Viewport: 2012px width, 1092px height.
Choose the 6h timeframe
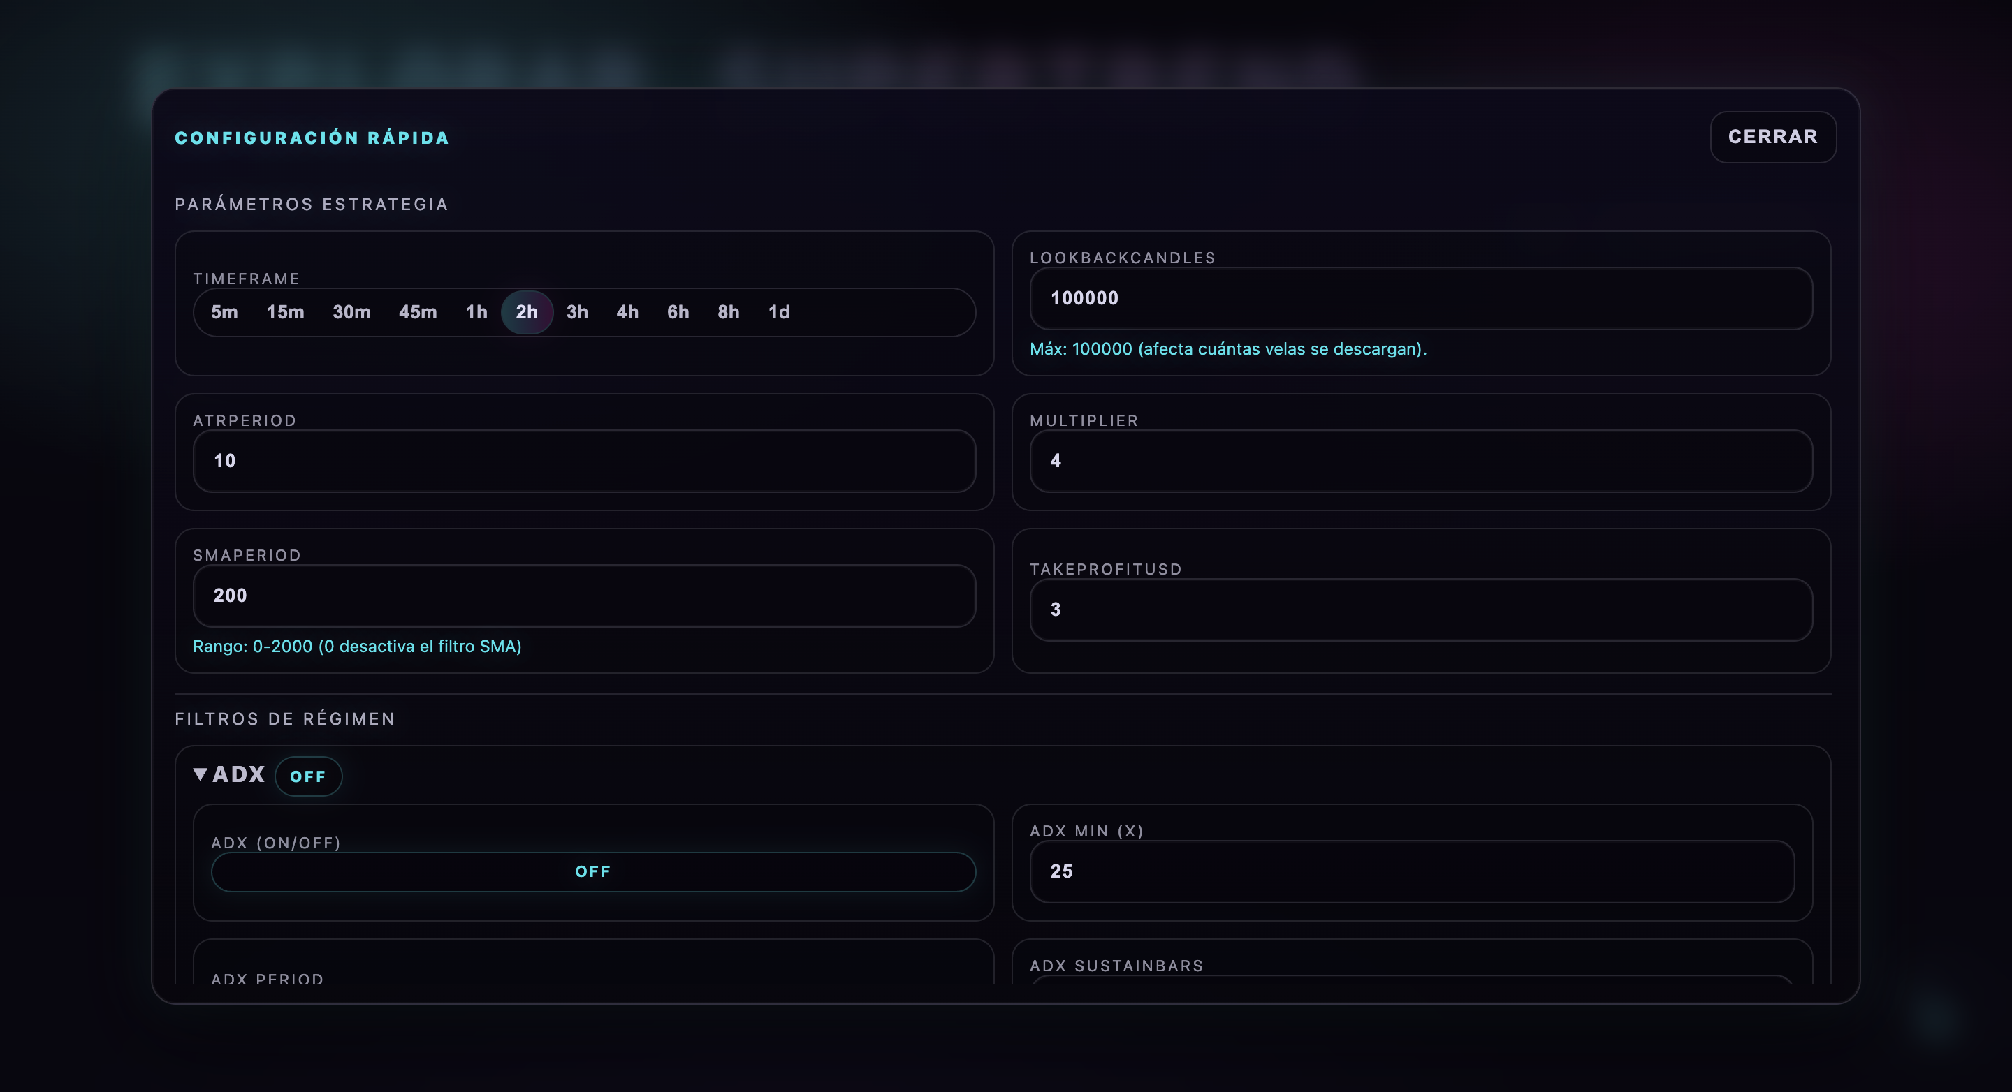pos(678,312)
